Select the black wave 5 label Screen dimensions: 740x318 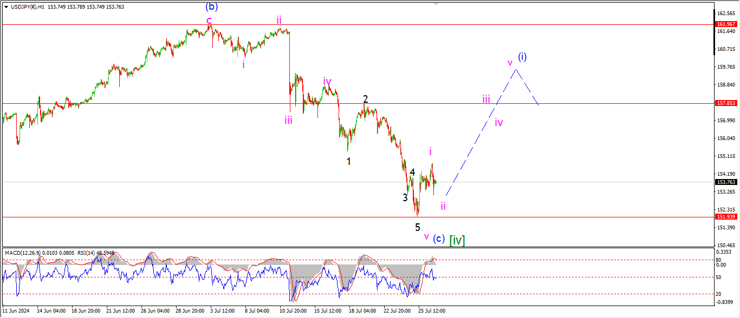(x=418, y=228)
